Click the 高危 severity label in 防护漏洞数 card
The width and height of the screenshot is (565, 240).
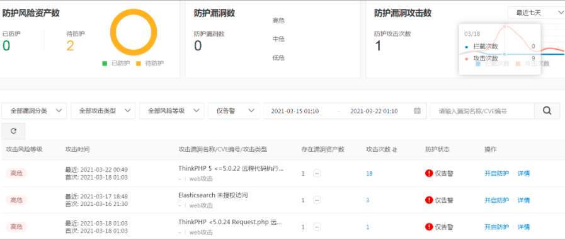pyautogui.click(x=278, y=21)
